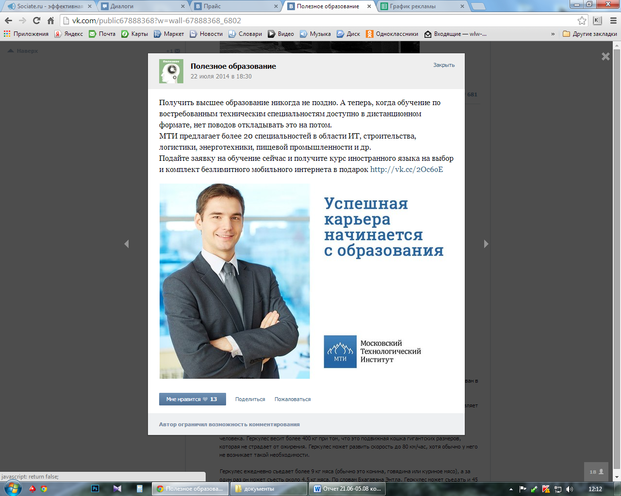Open the Windows Start button
Image resolution: width=621 pixels, height=496 pixels.
pos(13,488)
